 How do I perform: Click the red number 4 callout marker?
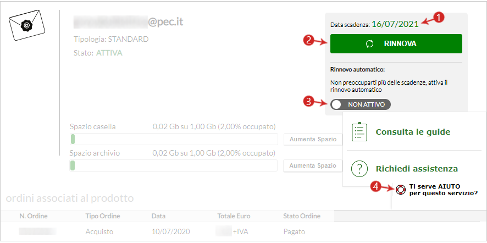coord(376,187)
